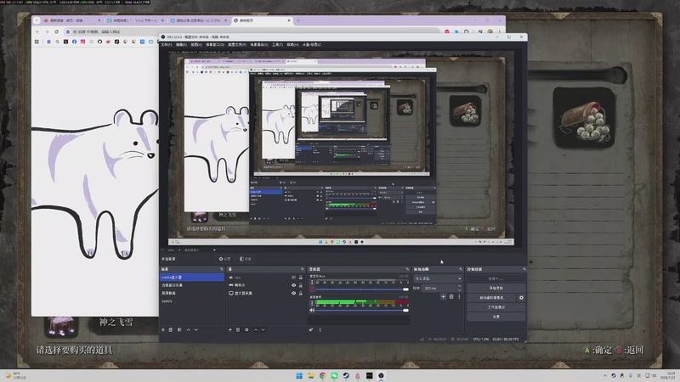Screen dimensions: 680x382
Task: Increase the 300 ms transition duration stepper
Action: 459,286
